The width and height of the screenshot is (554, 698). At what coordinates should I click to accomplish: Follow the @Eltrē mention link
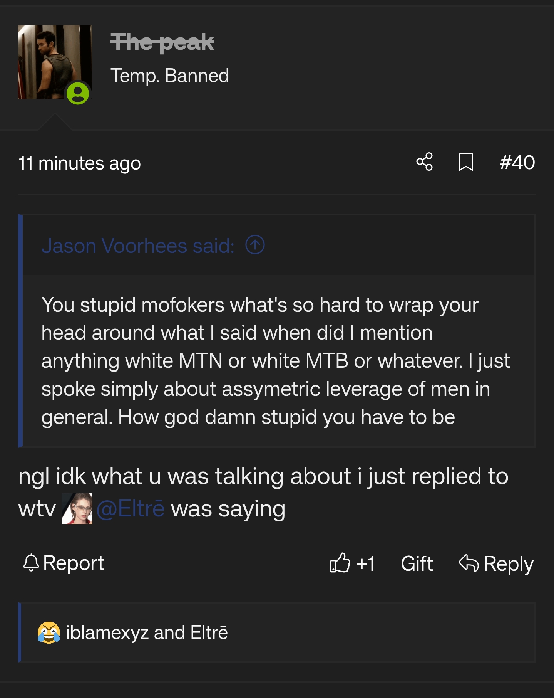coord(131,508)
